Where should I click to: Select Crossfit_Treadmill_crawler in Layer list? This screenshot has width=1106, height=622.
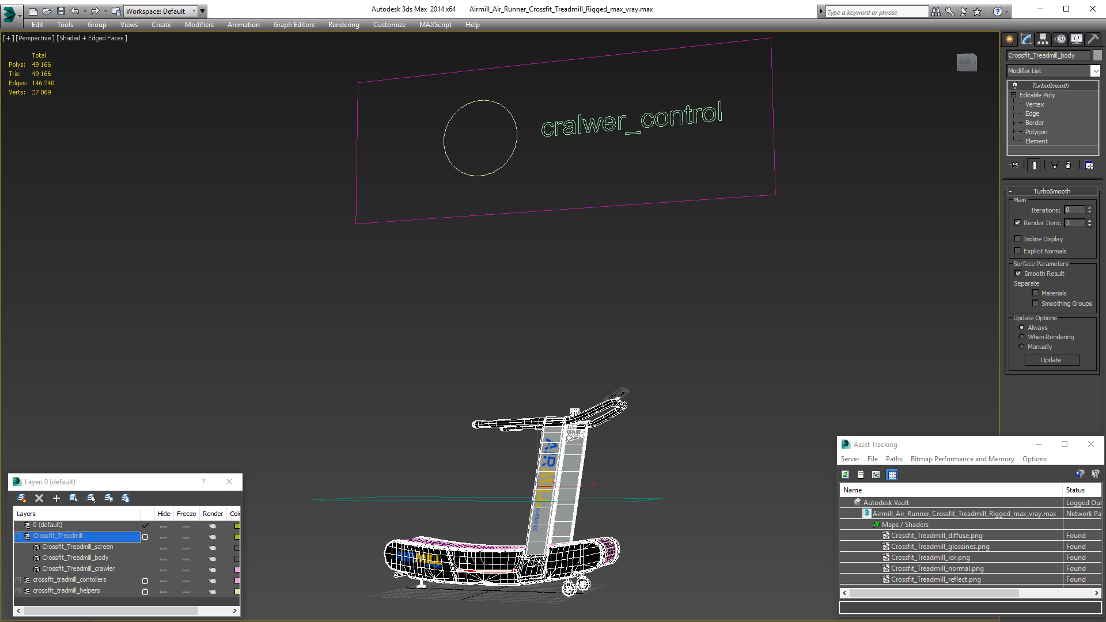78,569
